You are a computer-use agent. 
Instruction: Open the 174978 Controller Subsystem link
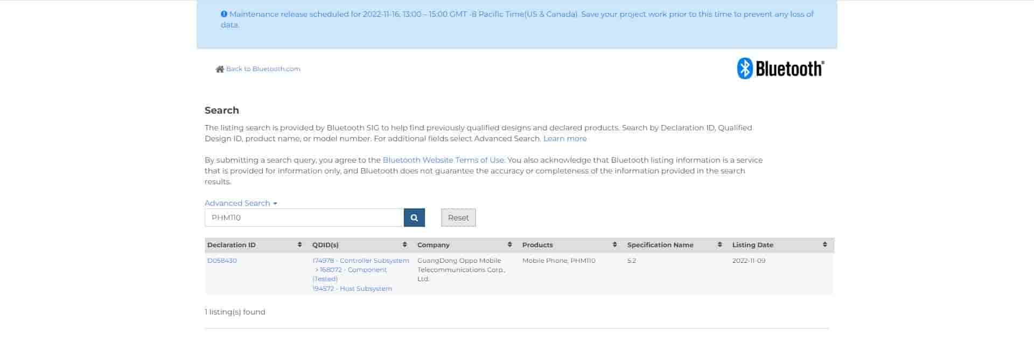click(360, 261)
